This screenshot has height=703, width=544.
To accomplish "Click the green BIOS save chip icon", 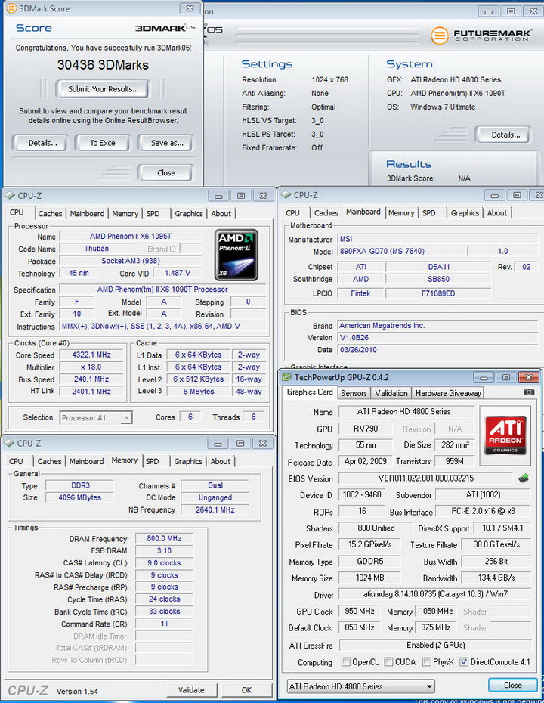I will [523, 478].
